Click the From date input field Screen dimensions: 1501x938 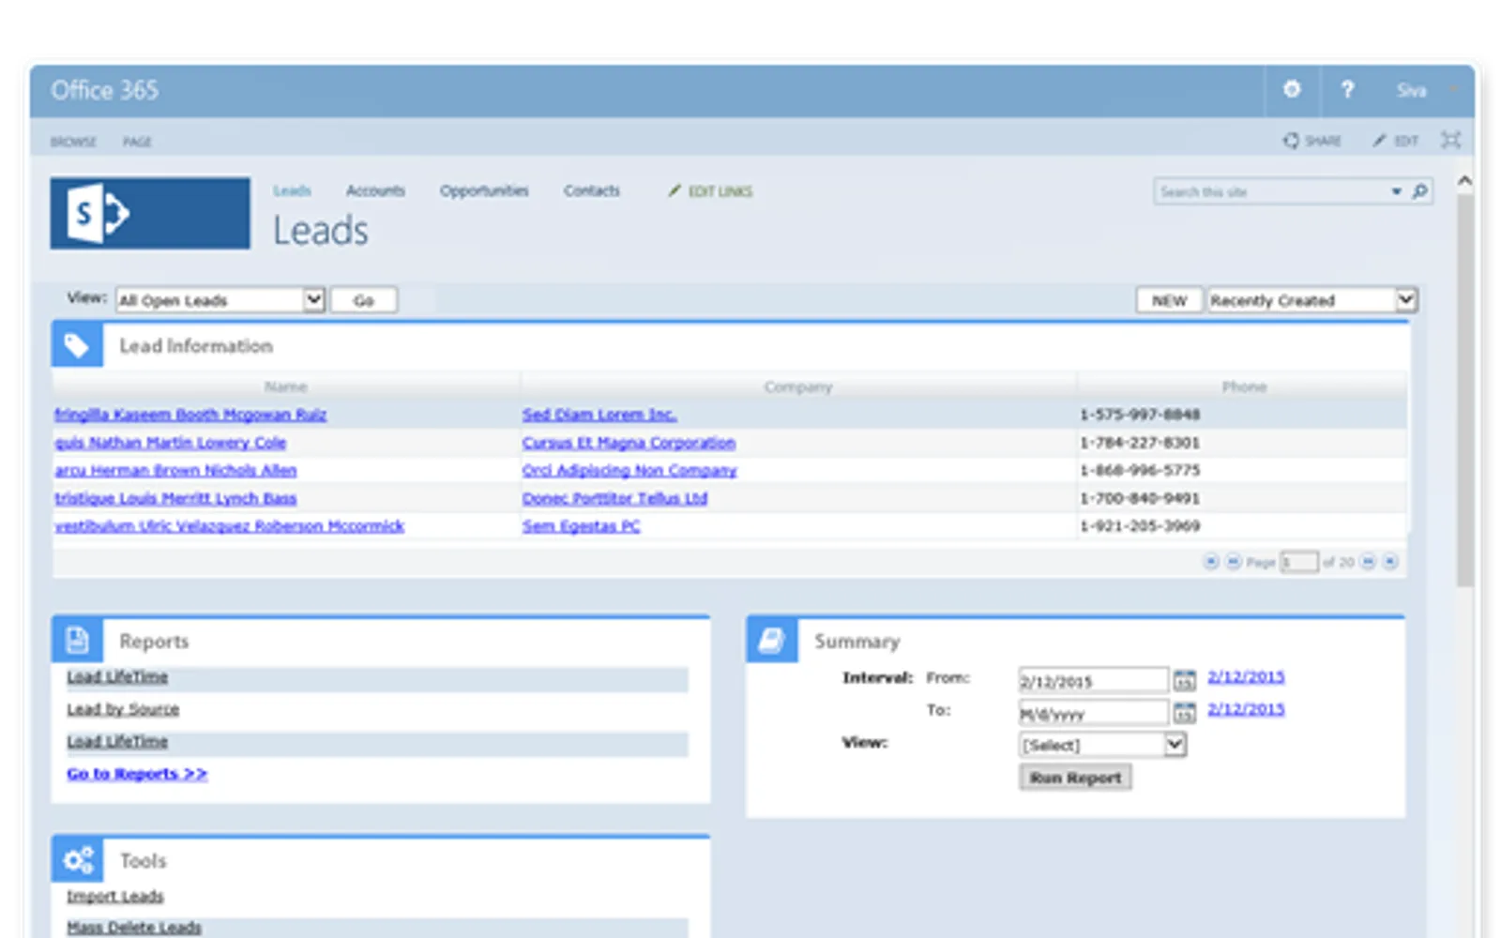1094,680
